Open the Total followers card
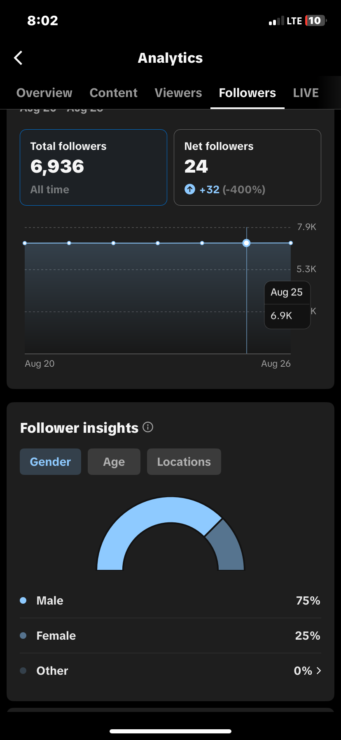The width and height of the screenshot is (341, 740). coord(93,167)
